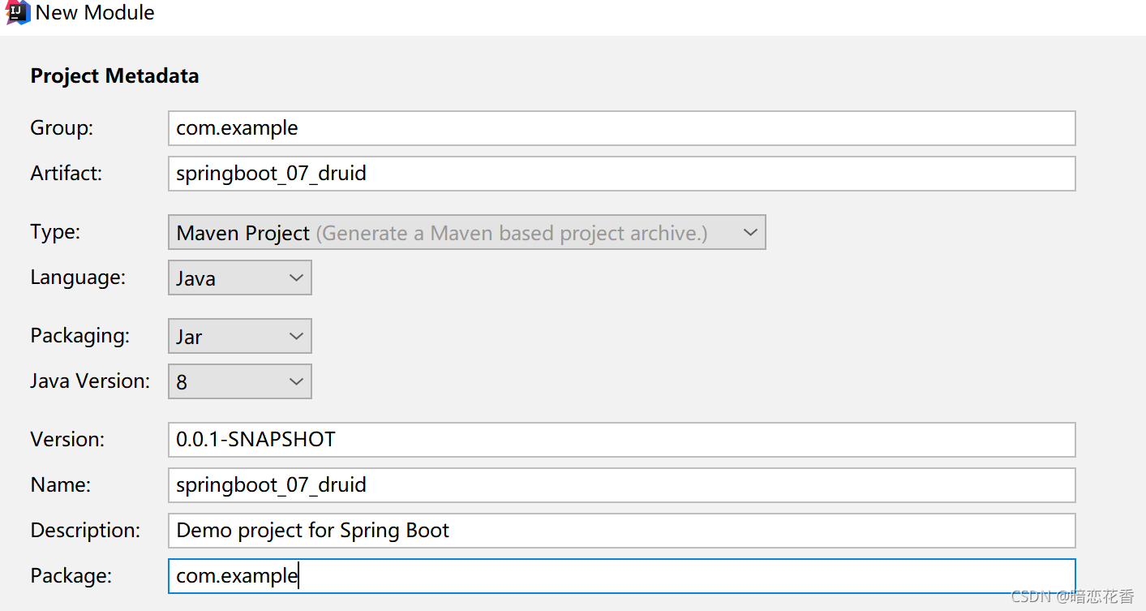This screenshot has width=1146, height=611.
Task: Expand the Language dropdown set to Java
Action: (239, 278)
